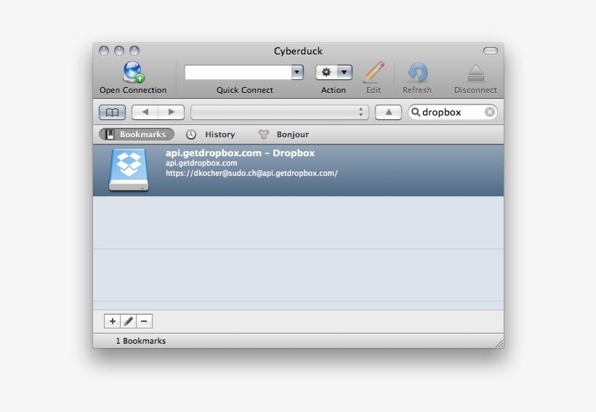Viewport: 596px width, 412px height.
Task: Switch to the History tab
Action: pos(211,134)
